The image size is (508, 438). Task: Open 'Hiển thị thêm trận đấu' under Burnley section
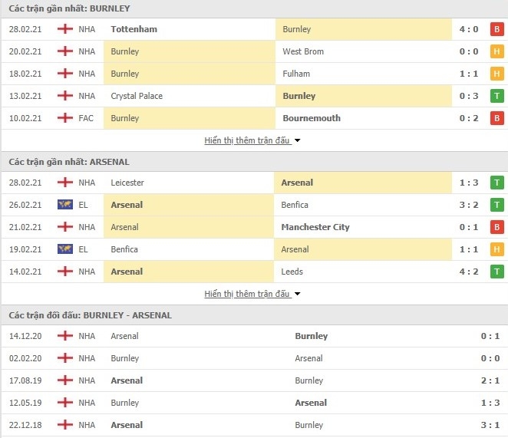(x=247, y=140)
